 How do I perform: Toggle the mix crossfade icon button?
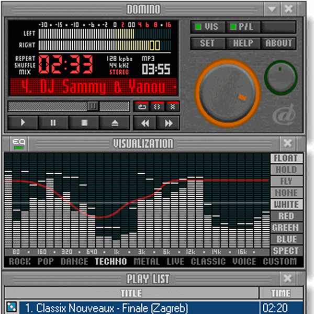click(x=172, y=106)
